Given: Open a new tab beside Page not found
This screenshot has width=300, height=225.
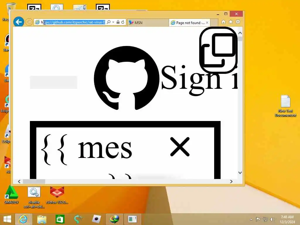Looking at the screenshot, I should [214, 23].
